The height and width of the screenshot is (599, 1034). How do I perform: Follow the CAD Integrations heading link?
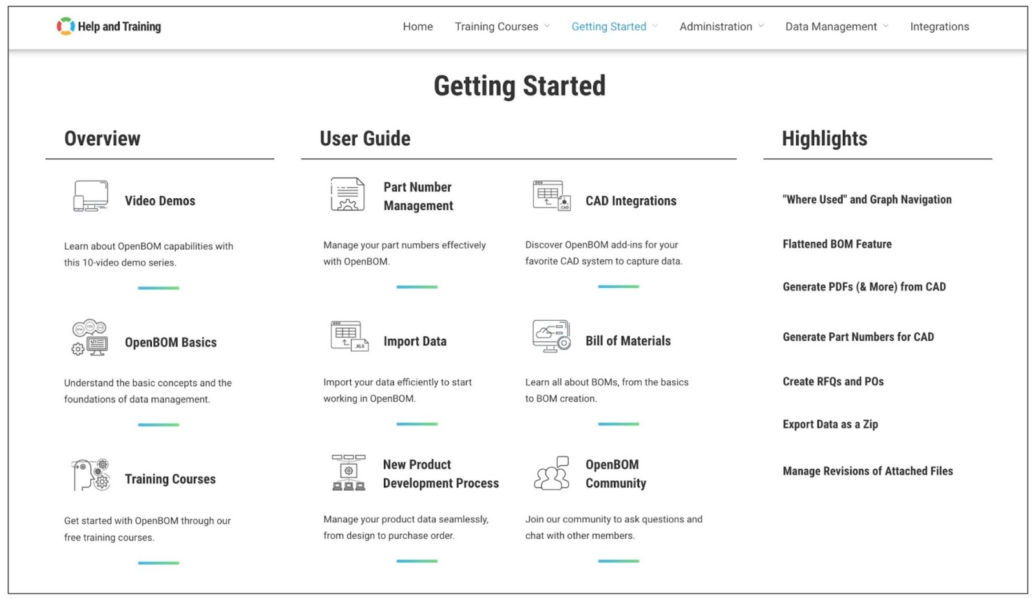point(631,201)
